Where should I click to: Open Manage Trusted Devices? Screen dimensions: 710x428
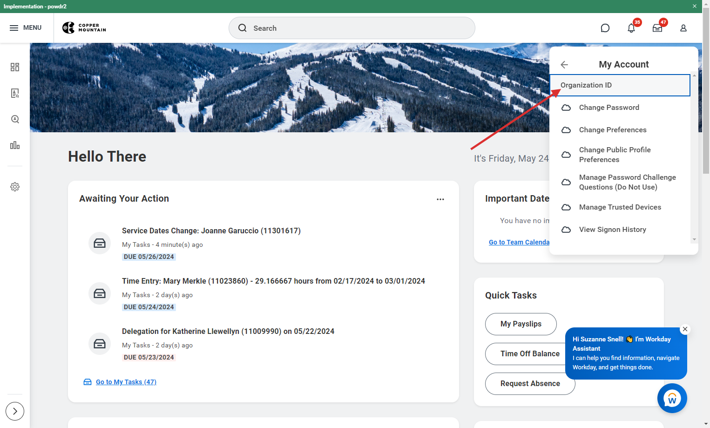click(620, 207)
